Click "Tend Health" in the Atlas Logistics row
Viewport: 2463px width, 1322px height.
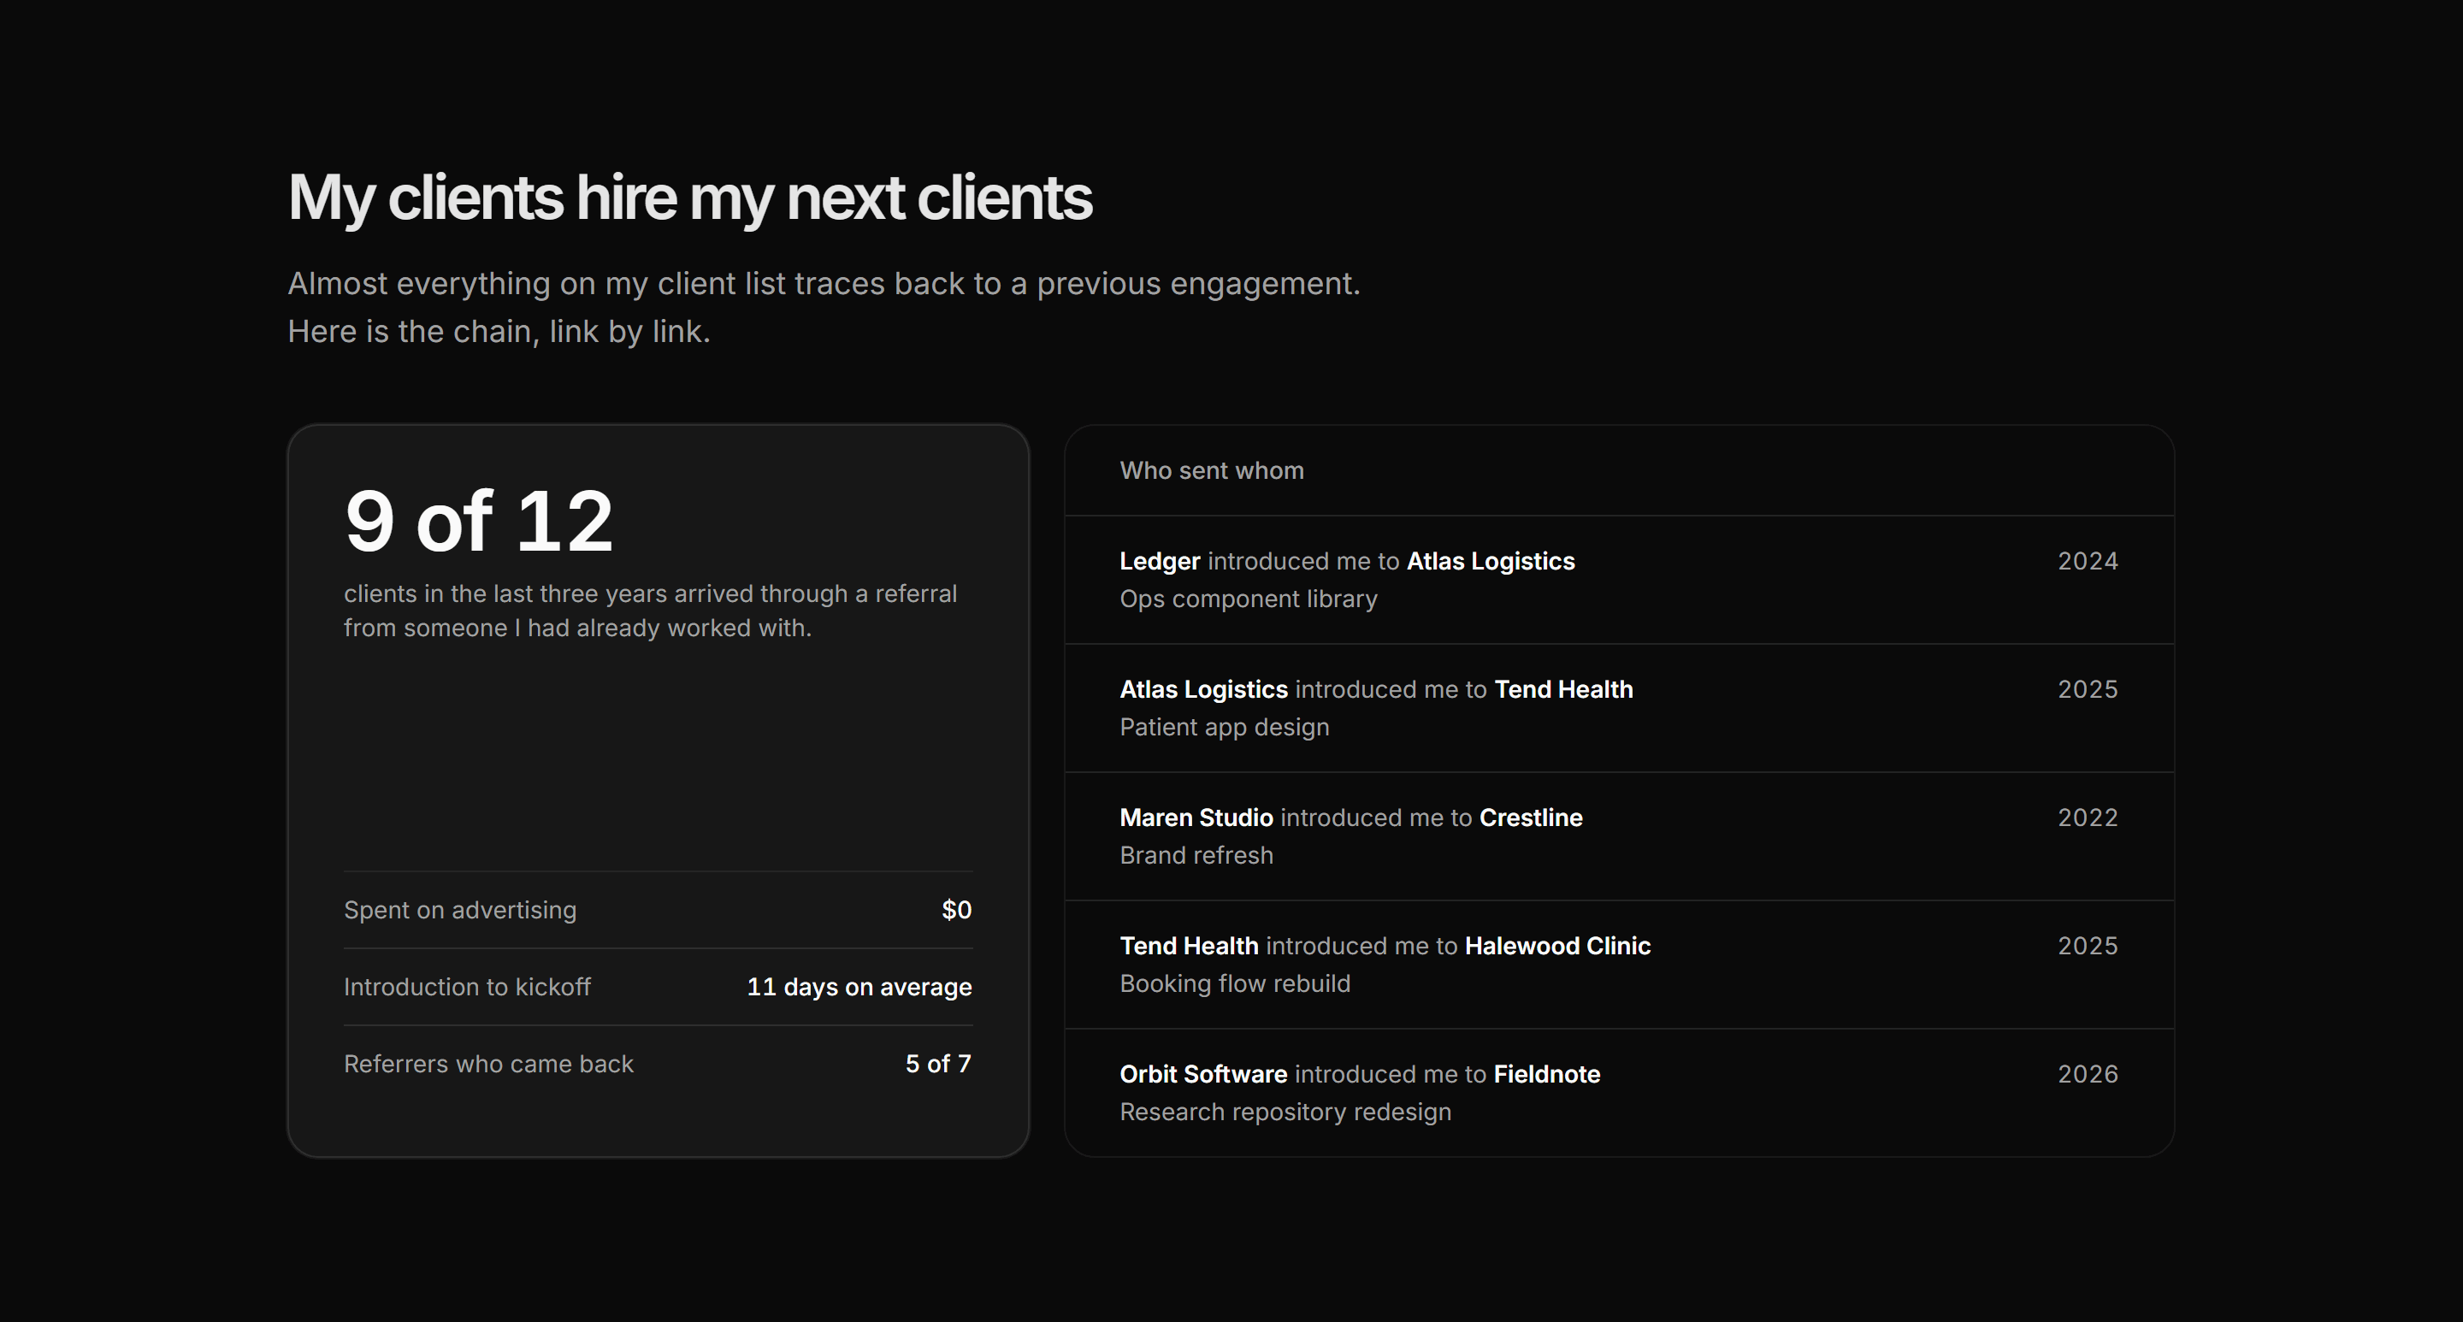(x=1563, y=689)
